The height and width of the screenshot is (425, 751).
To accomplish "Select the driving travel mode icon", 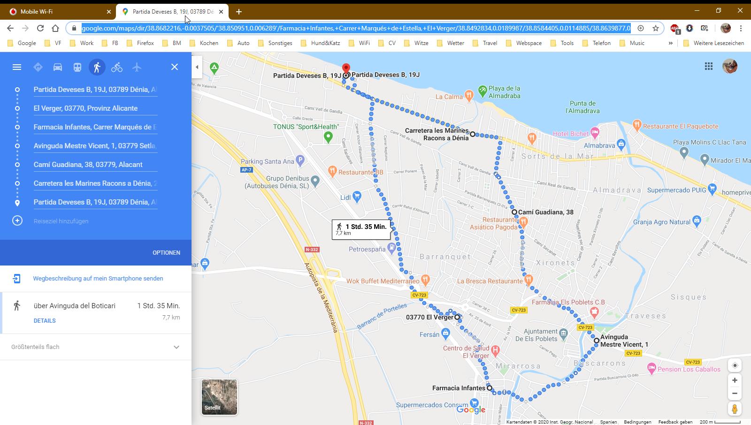I will click(x=58, y=67).
